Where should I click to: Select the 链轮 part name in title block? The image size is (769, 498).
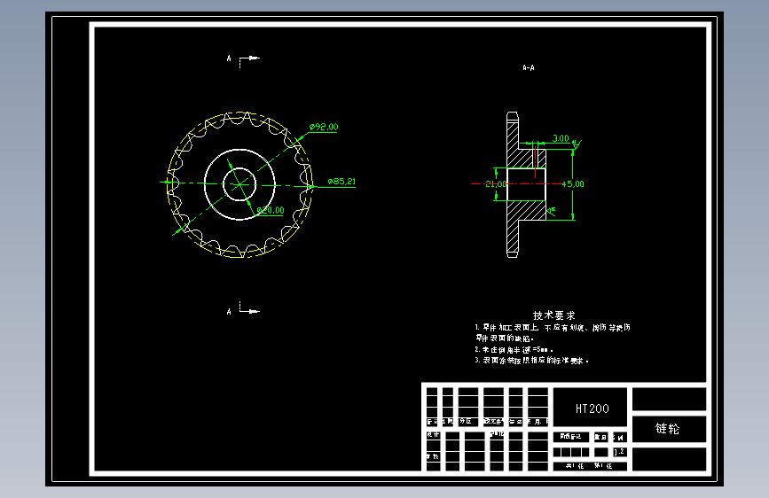pos(668,428)
